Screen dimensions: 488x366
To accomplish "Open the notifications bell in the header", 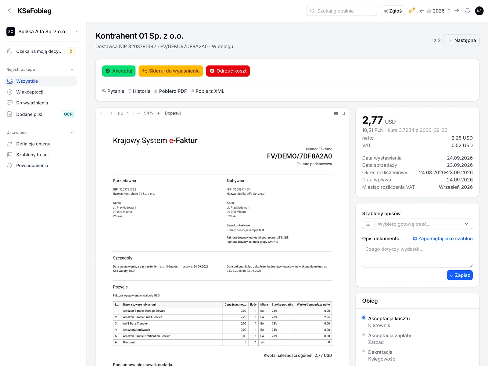I will tap(467, 11).
